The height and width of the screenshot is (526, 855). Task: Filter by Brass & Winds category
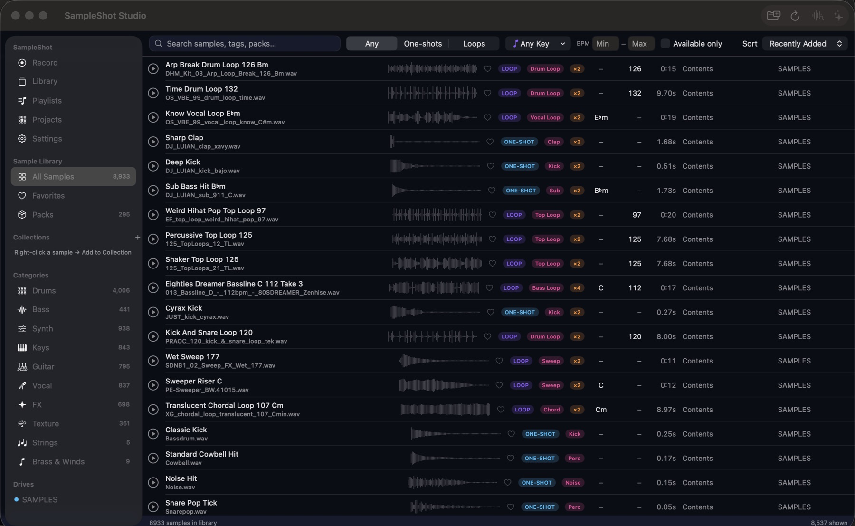(x=73, y=462)
